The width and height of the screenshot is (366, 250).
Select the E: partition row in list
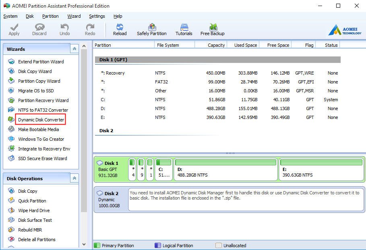[218, 117]
